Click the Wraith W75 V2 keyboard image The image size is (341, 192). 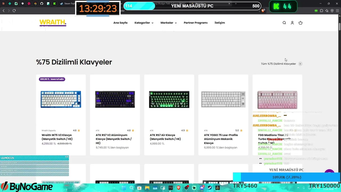pos(61,99)
